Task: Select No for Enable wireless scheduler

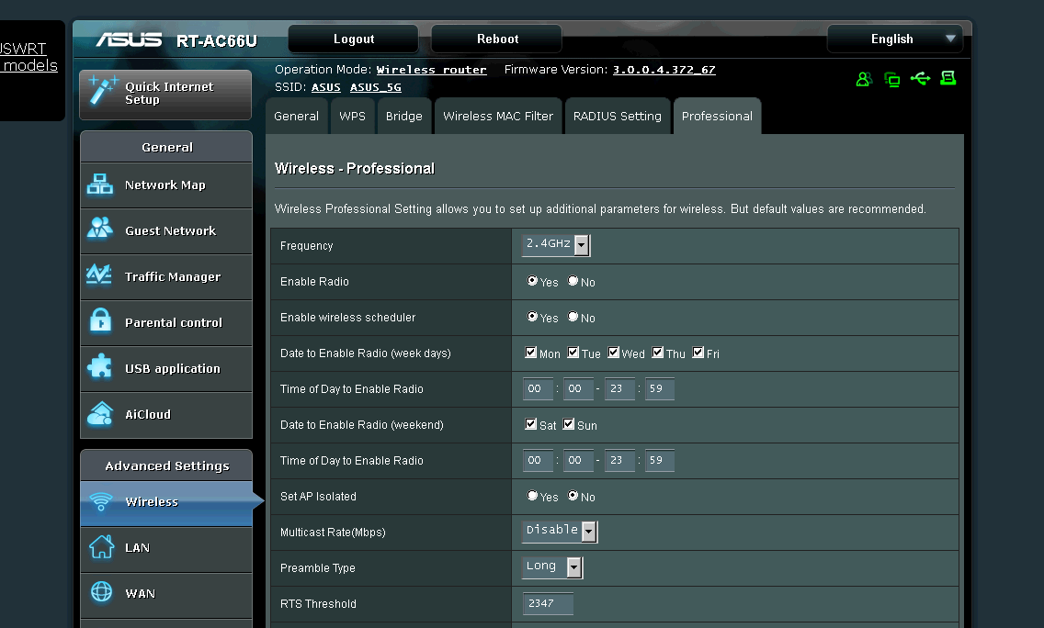Action: click(573, 317)
